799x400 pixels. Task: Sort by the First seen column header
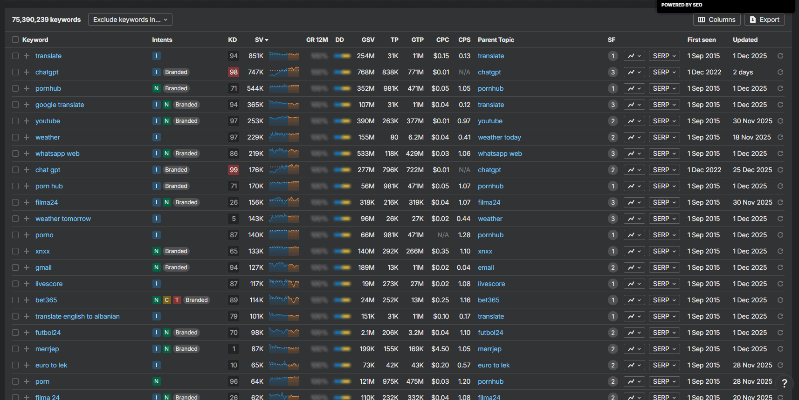coord(702,40)
